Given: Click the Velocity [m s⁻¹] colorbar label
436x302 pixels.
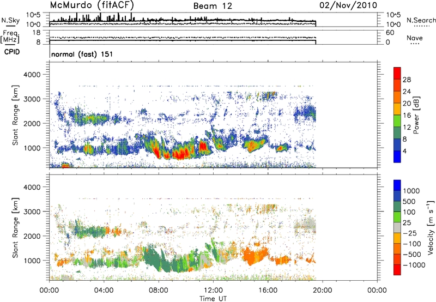Looking at the screenshot, I should [x=431, y=227].
